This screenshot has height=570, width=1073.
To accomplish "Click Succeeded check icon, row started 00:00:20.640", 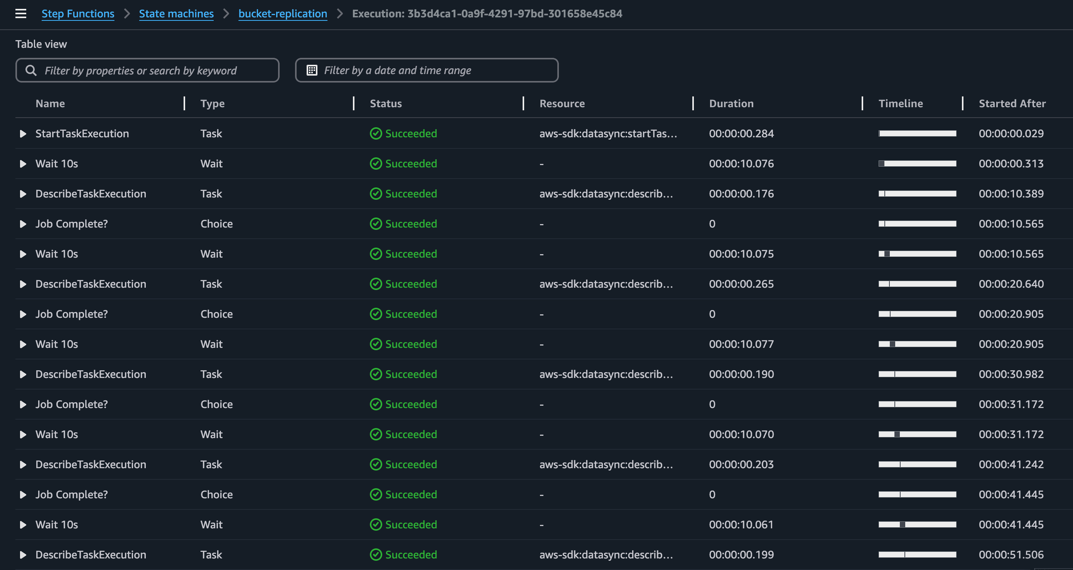I will point(376,284).
